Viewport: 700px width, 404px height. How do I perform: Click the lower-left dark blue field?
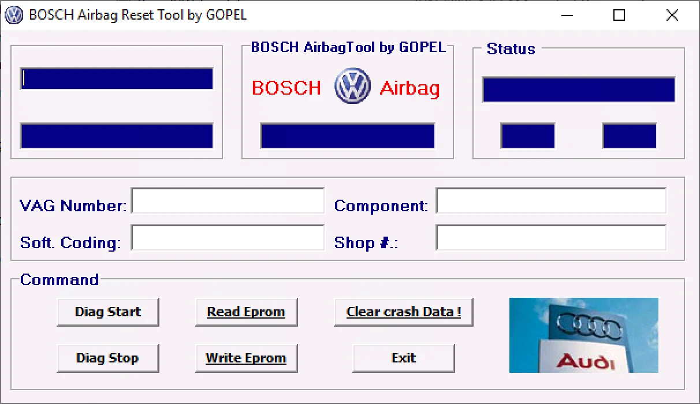[x=117, y=136]
